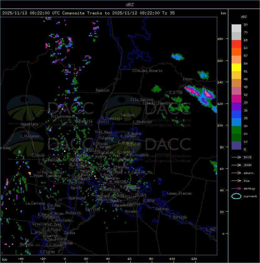This screenshot has width=260, height=263.
Task: Pick the bright yellow legend swatch
Action: [236, 67]
